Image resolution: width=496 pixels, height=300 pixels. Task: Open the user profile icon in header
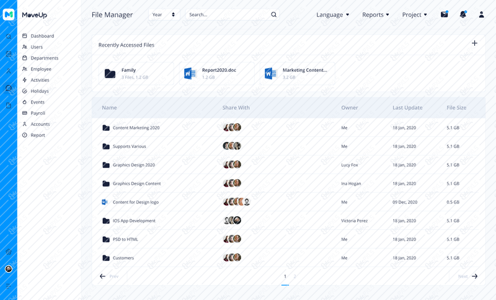point(482,14)
